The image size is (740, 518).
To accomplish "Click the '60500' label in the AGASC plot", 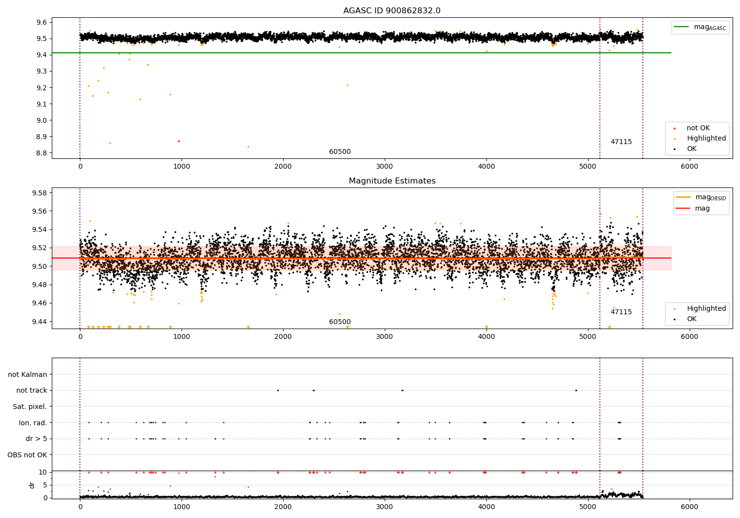I will point(340,151).
